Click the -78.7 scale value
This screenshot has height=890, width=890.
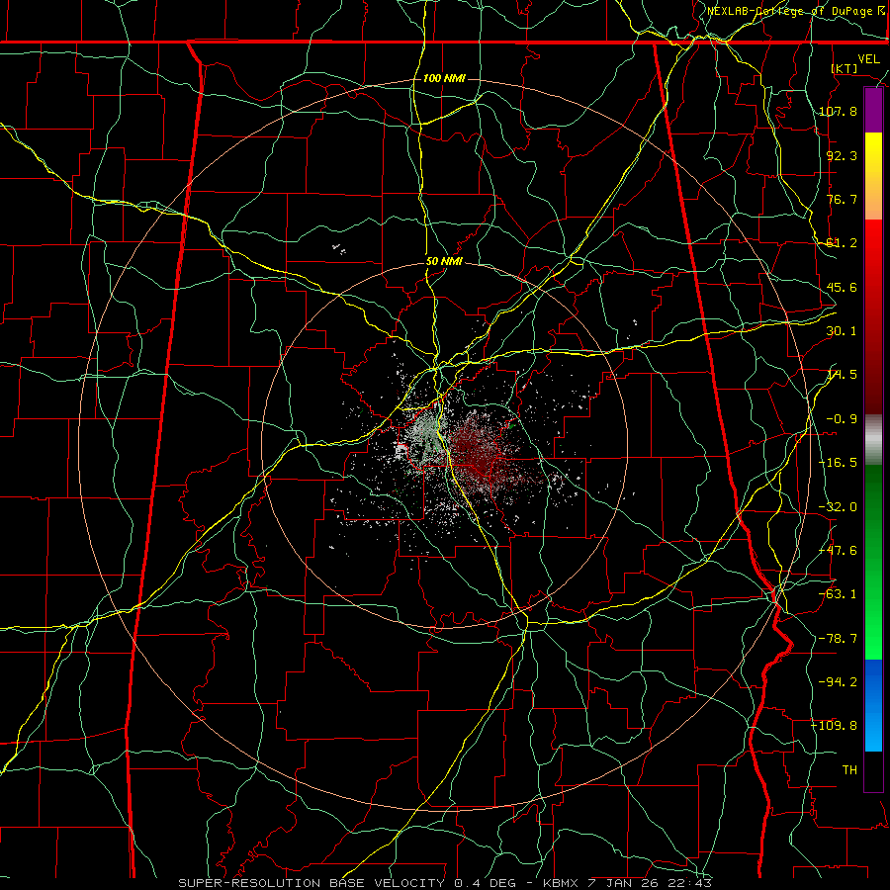click(x=838, y=639)
